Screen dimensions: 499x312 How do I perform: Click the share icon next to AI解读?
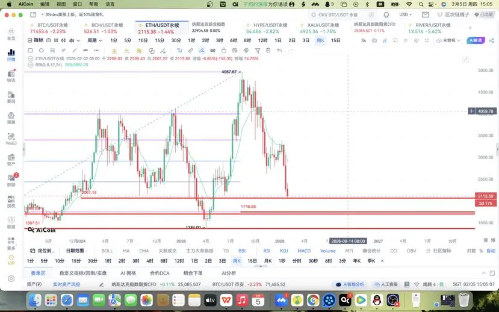492,40
